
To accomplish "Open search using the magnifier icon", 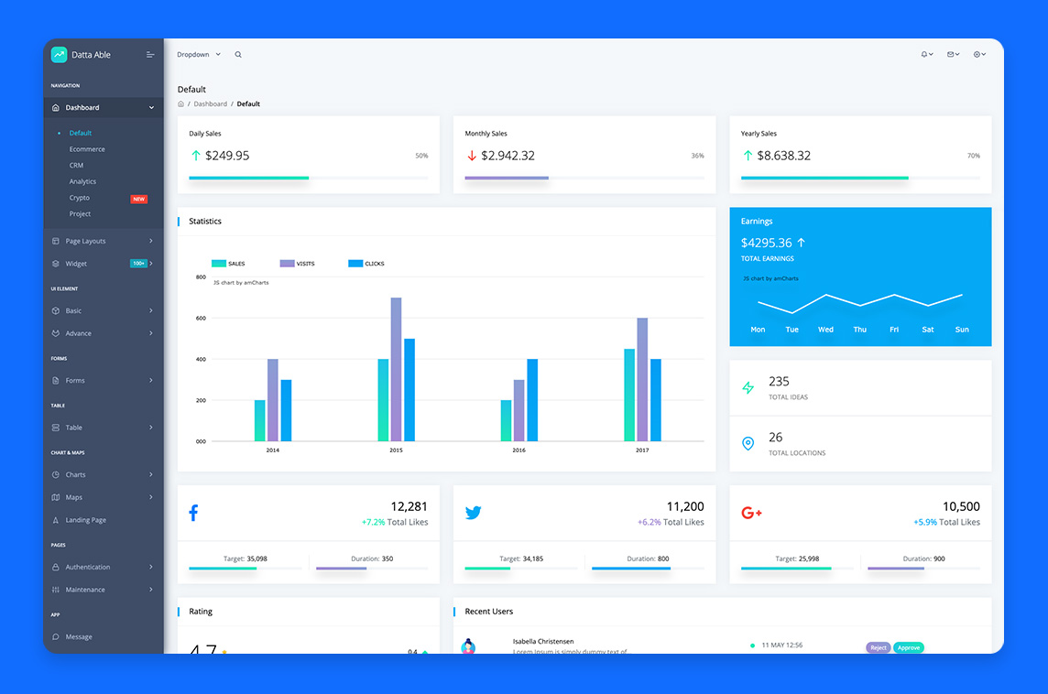I will point(238,55).
